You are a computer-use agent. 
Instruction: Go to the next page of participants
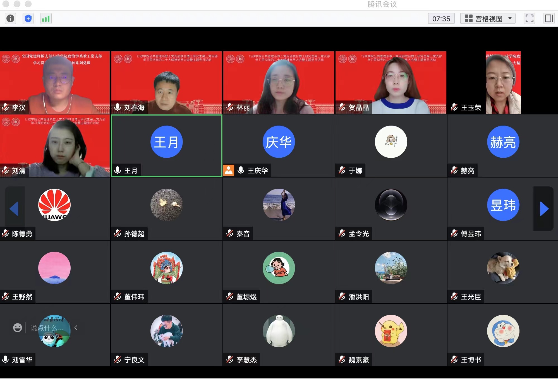click(544, 209)
